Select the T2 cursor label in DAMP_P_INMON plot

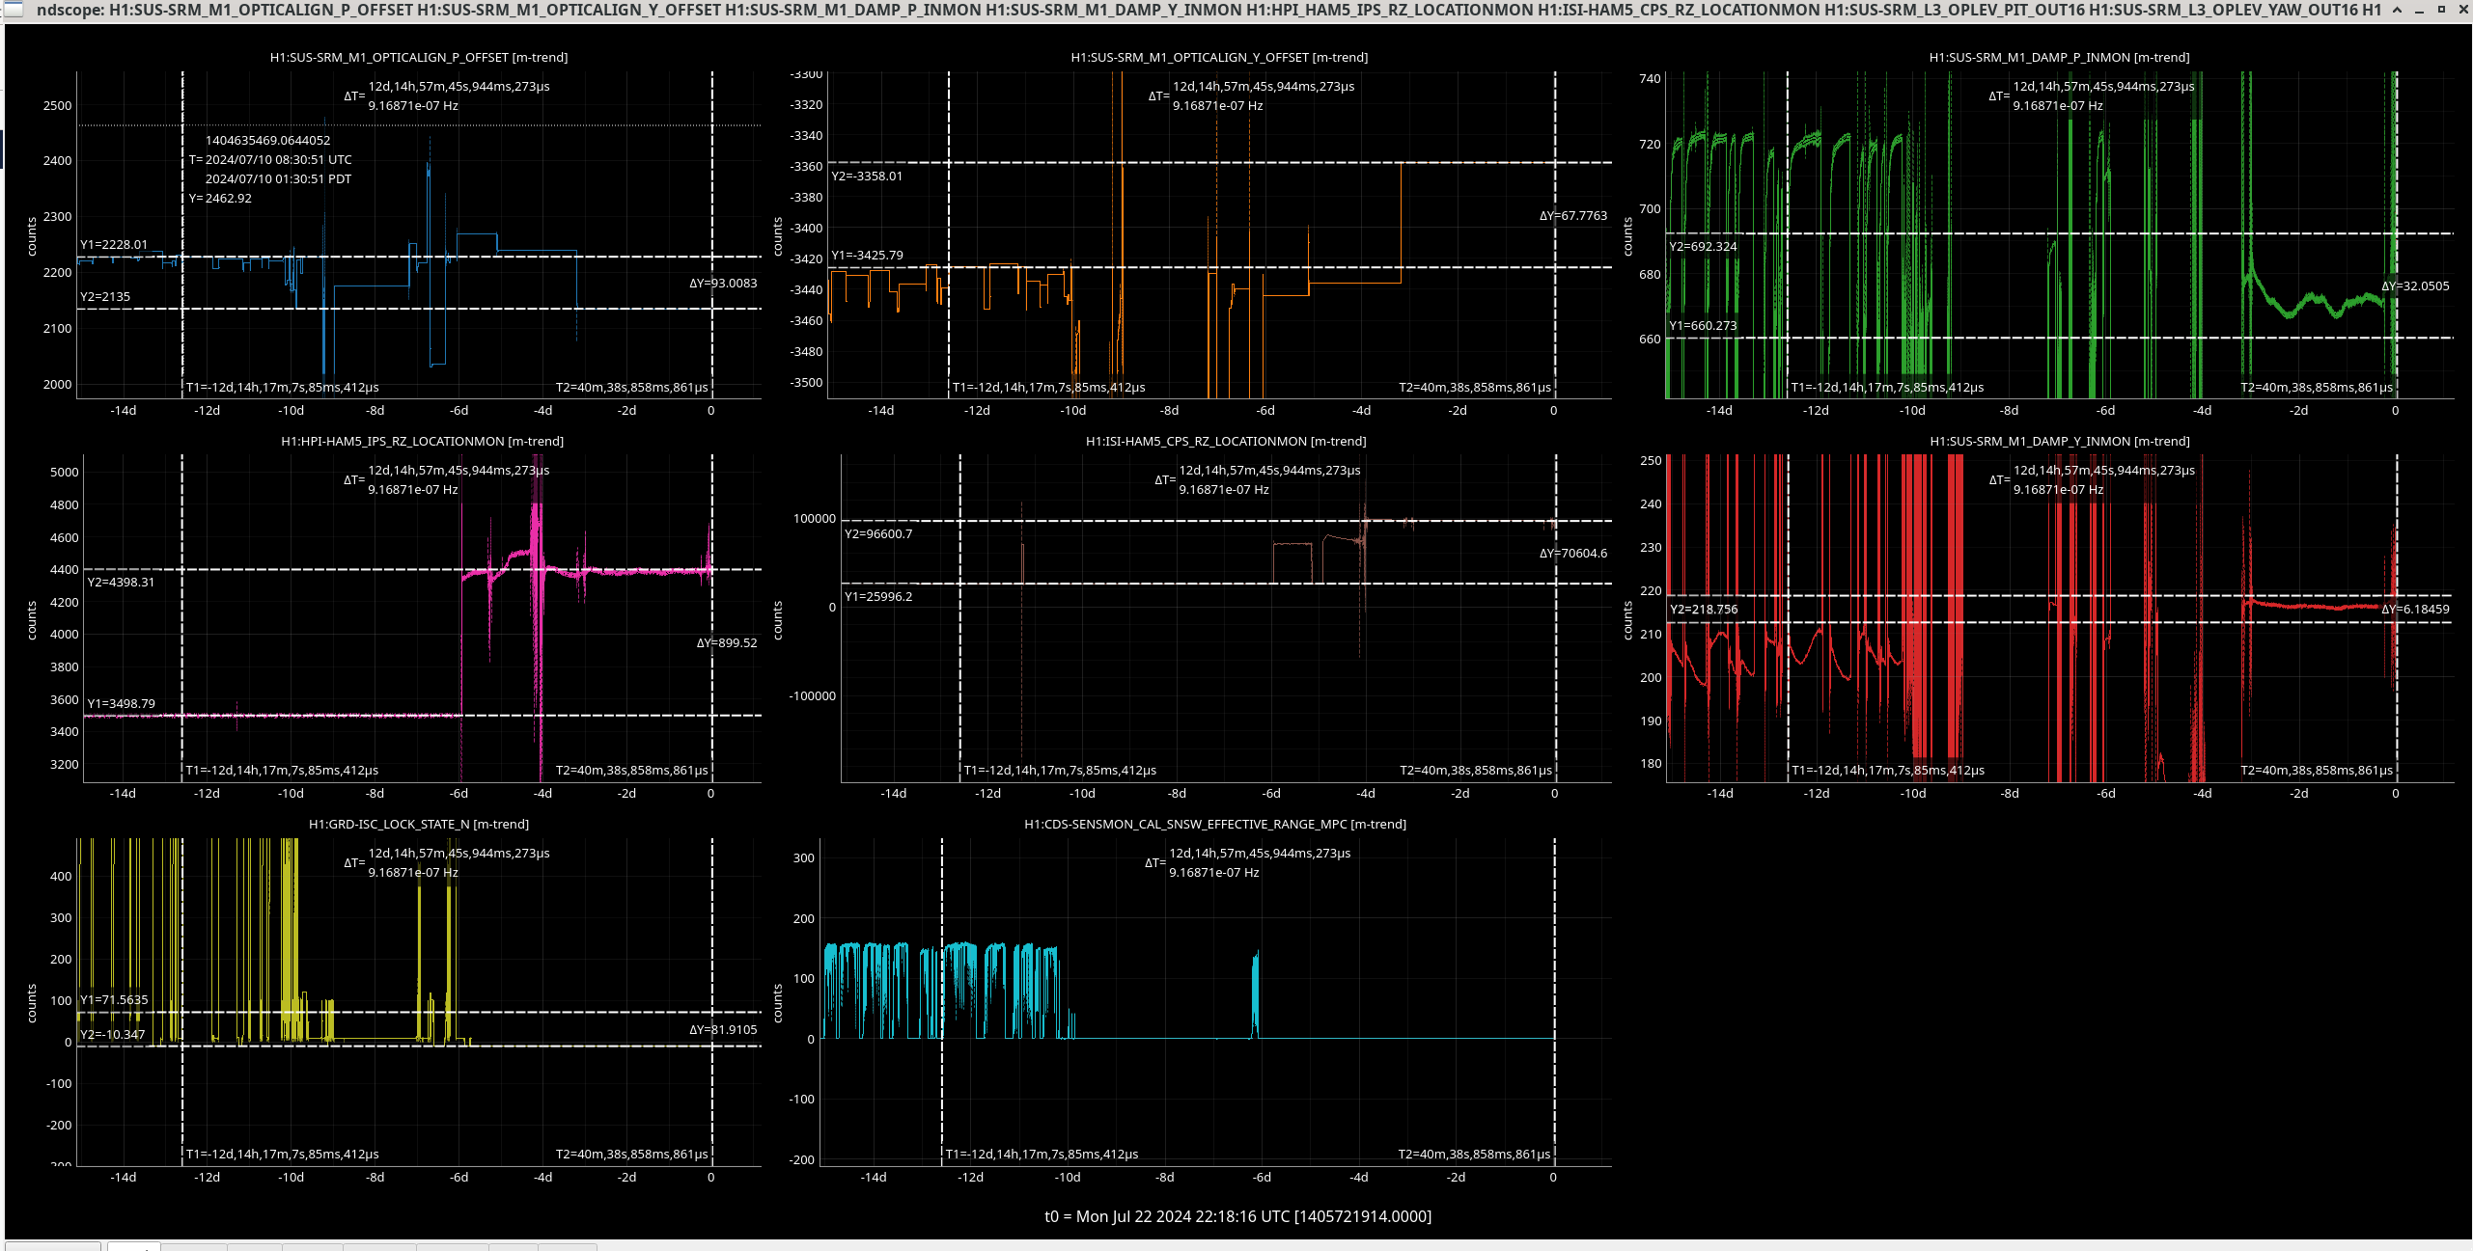[2317, 388]
